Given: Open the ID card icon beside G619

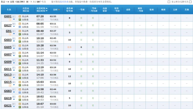Looking at the screenshot, I should tap(14, 97).
